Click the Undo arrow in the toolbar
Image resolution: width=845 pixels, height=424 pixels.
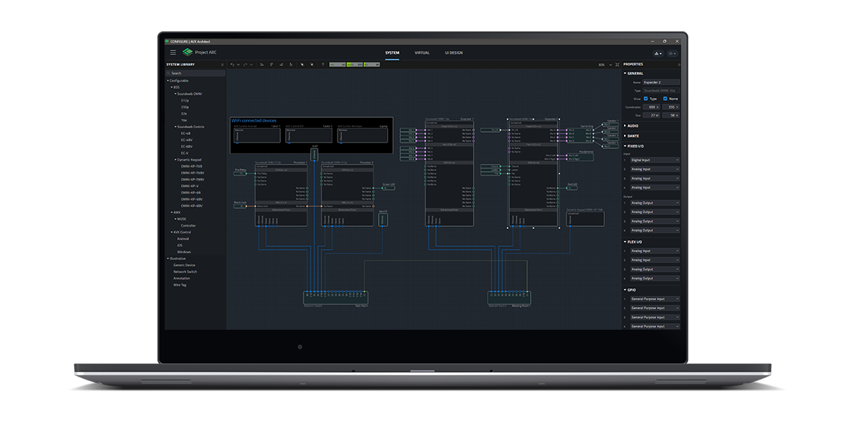pyautogui.click(x=232, y=64)
